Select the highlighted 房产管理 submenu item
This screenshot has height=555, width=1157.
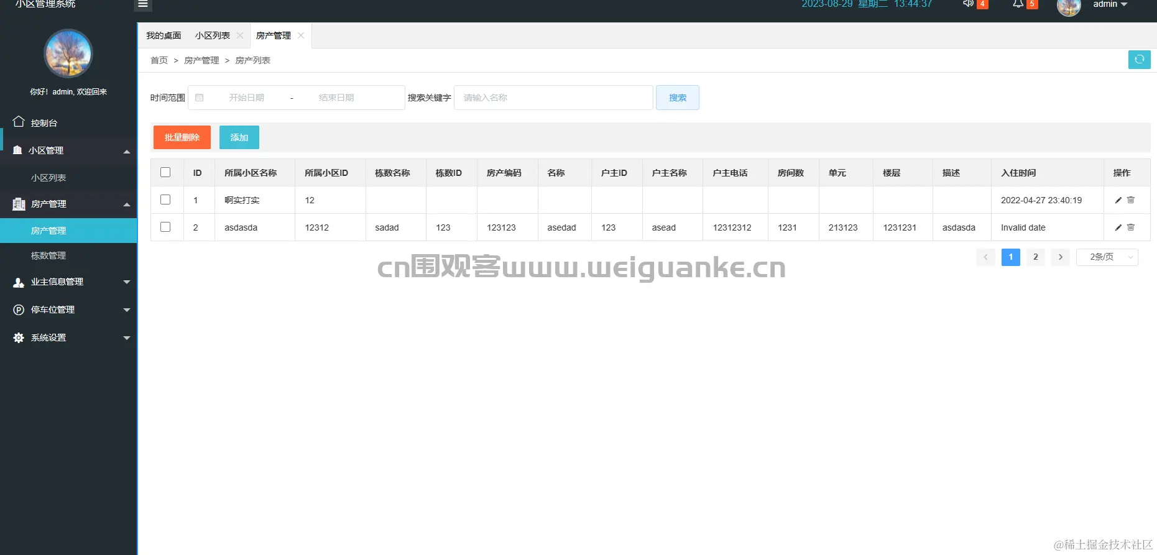click(68, 231)
